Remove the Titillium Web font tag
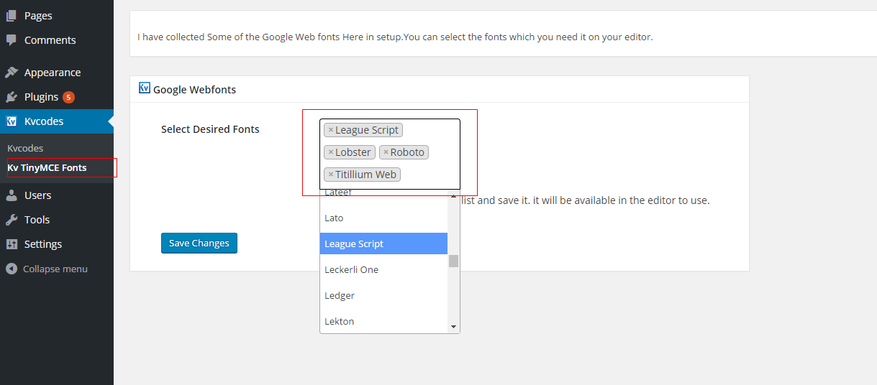The height and width of the screenshot is (385, 877). pos(331,175)
